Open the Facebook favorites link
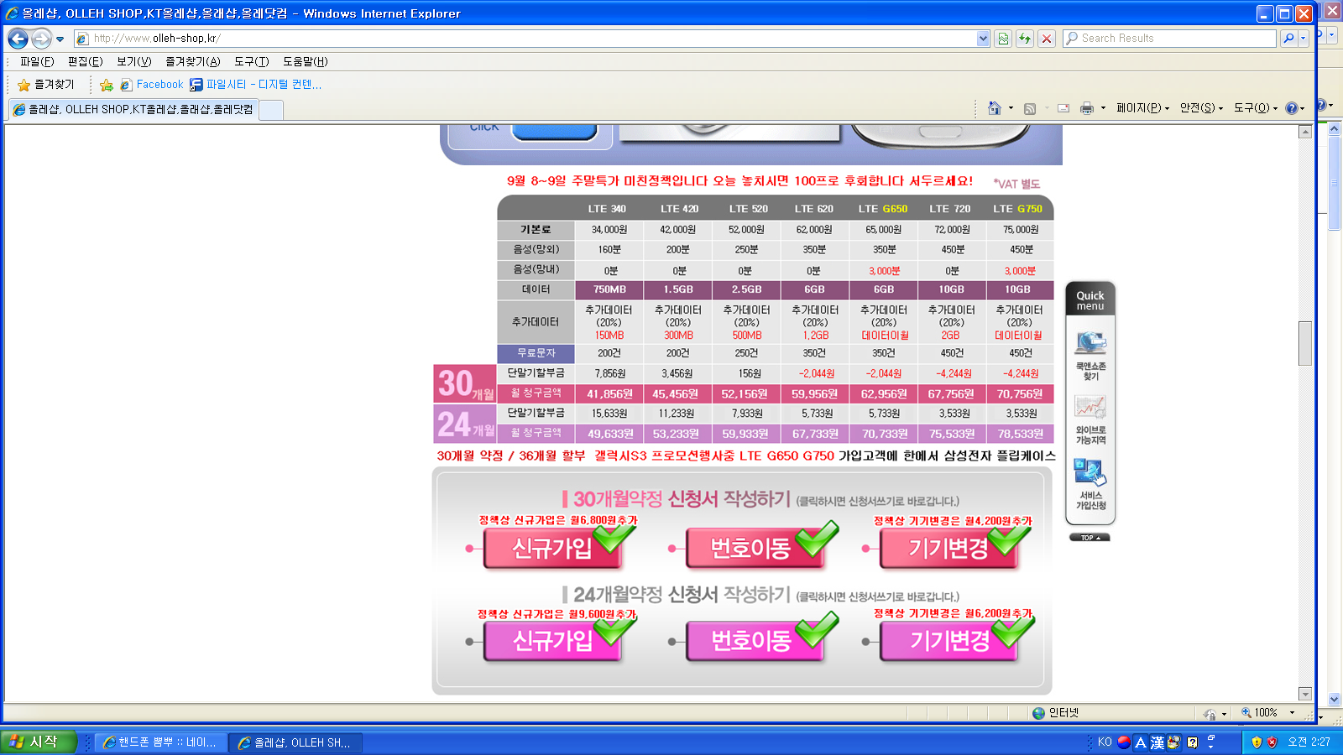Screen dimensions: 1343x755 [x=151, y=85]
